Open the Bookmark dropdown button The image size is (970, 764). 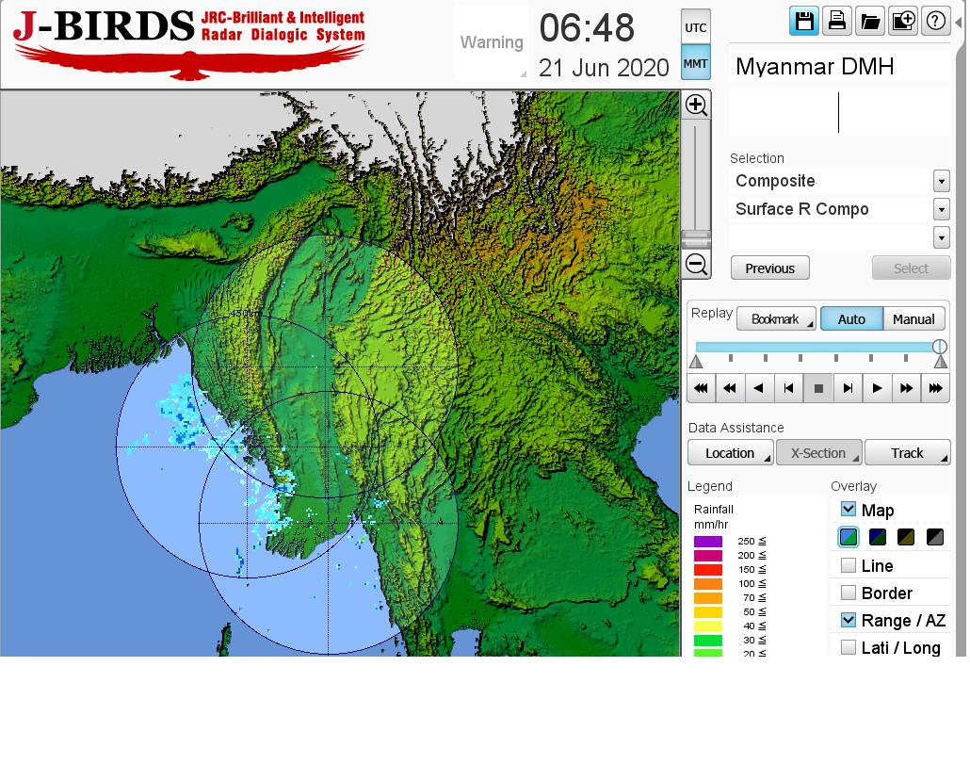pyautogui.click(x=776, y=319)
